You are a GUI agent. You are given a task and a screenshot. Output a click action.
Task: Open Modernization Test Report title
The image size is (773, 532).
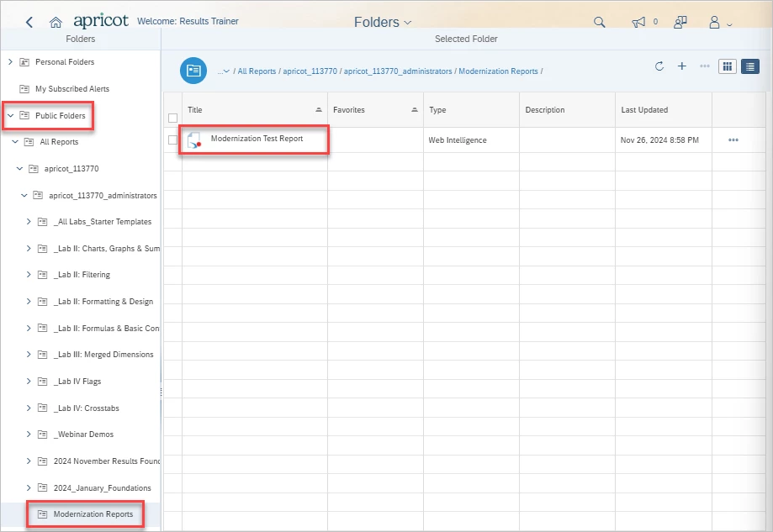click(257, 139)
